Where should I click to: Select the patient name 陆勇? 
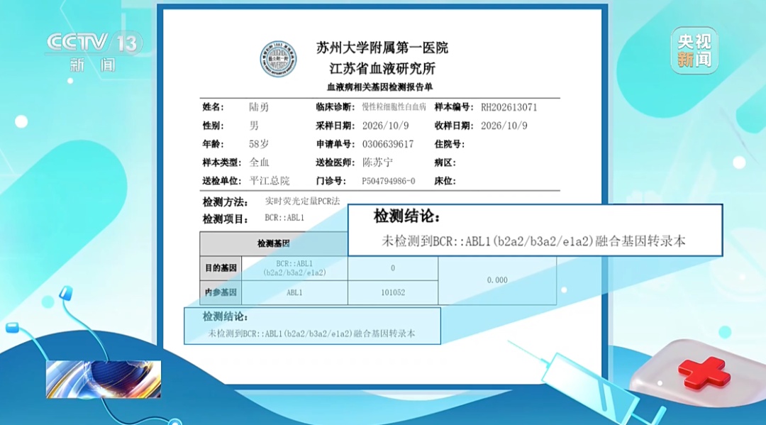pos(259,107)
